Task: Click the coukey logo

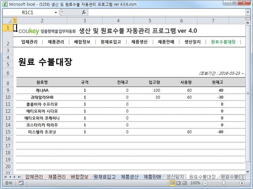Action: (29, 31)
